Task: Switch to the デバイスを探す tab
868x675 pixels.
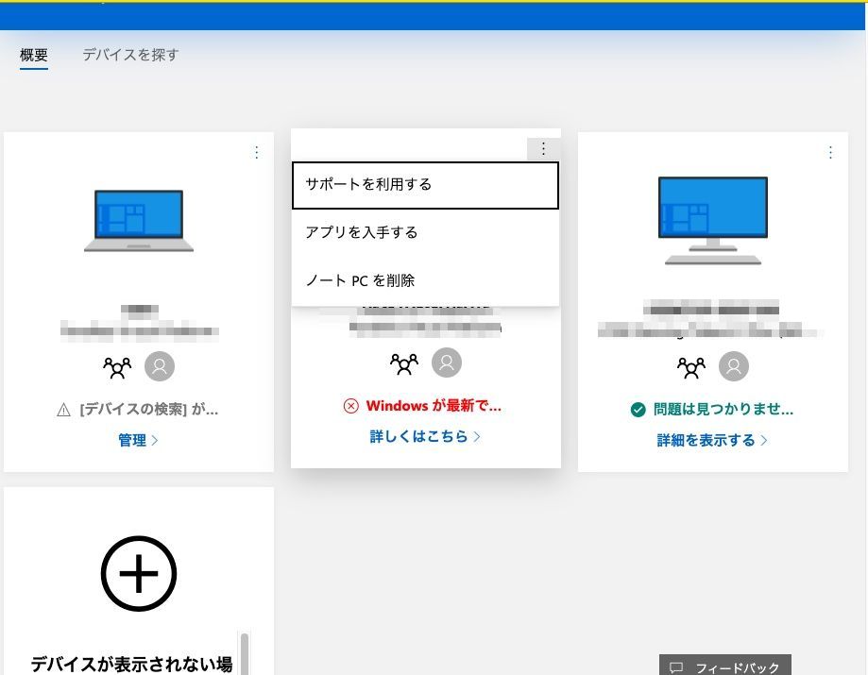Action: click(130, 55)
